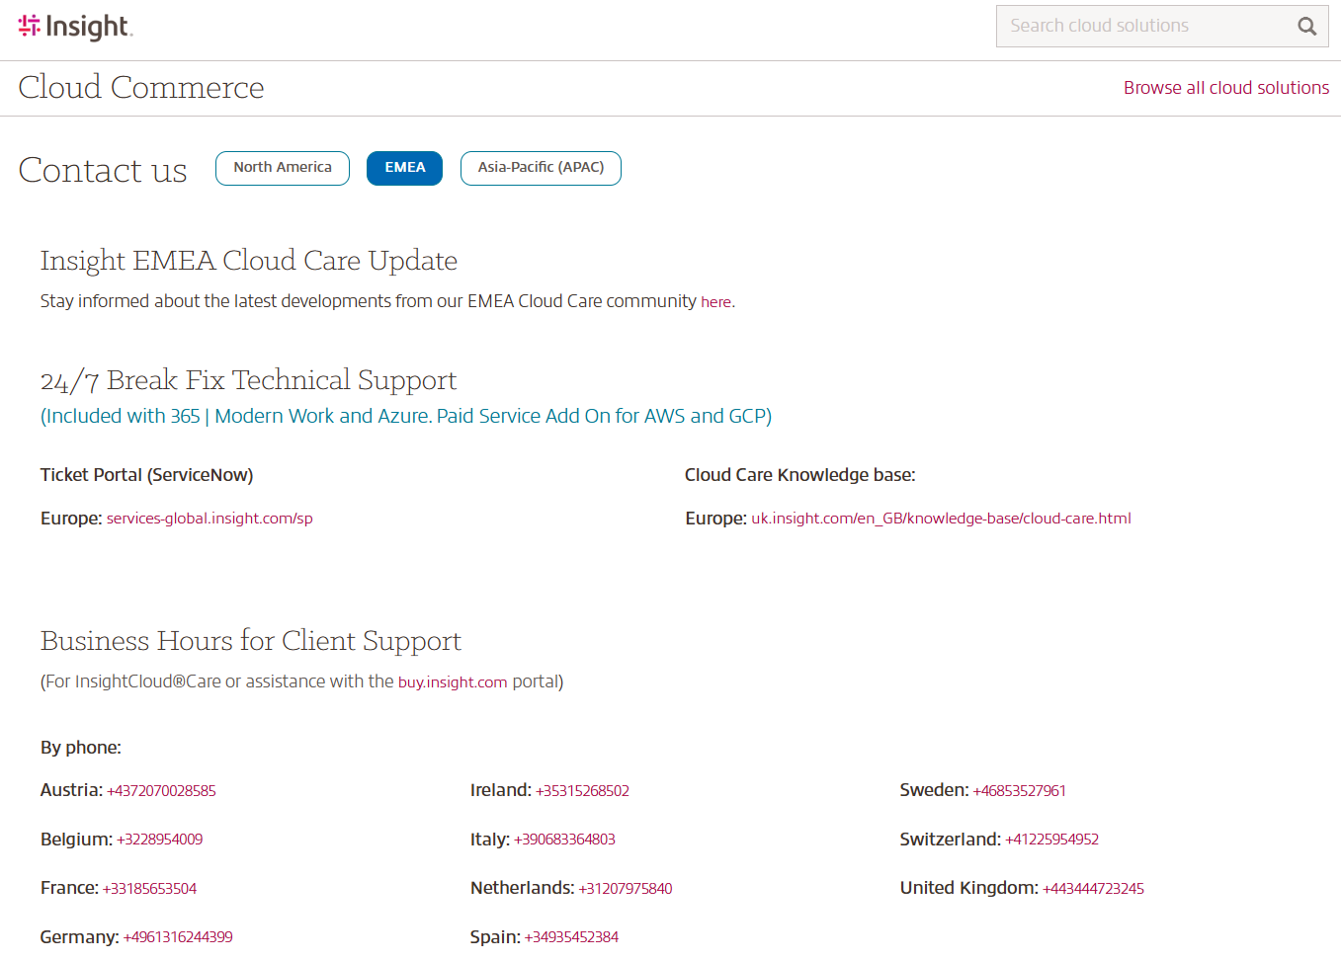This screenshot has width=1341, height=961.
Task: Click the France phone number
Action: (x=150, y=888)
